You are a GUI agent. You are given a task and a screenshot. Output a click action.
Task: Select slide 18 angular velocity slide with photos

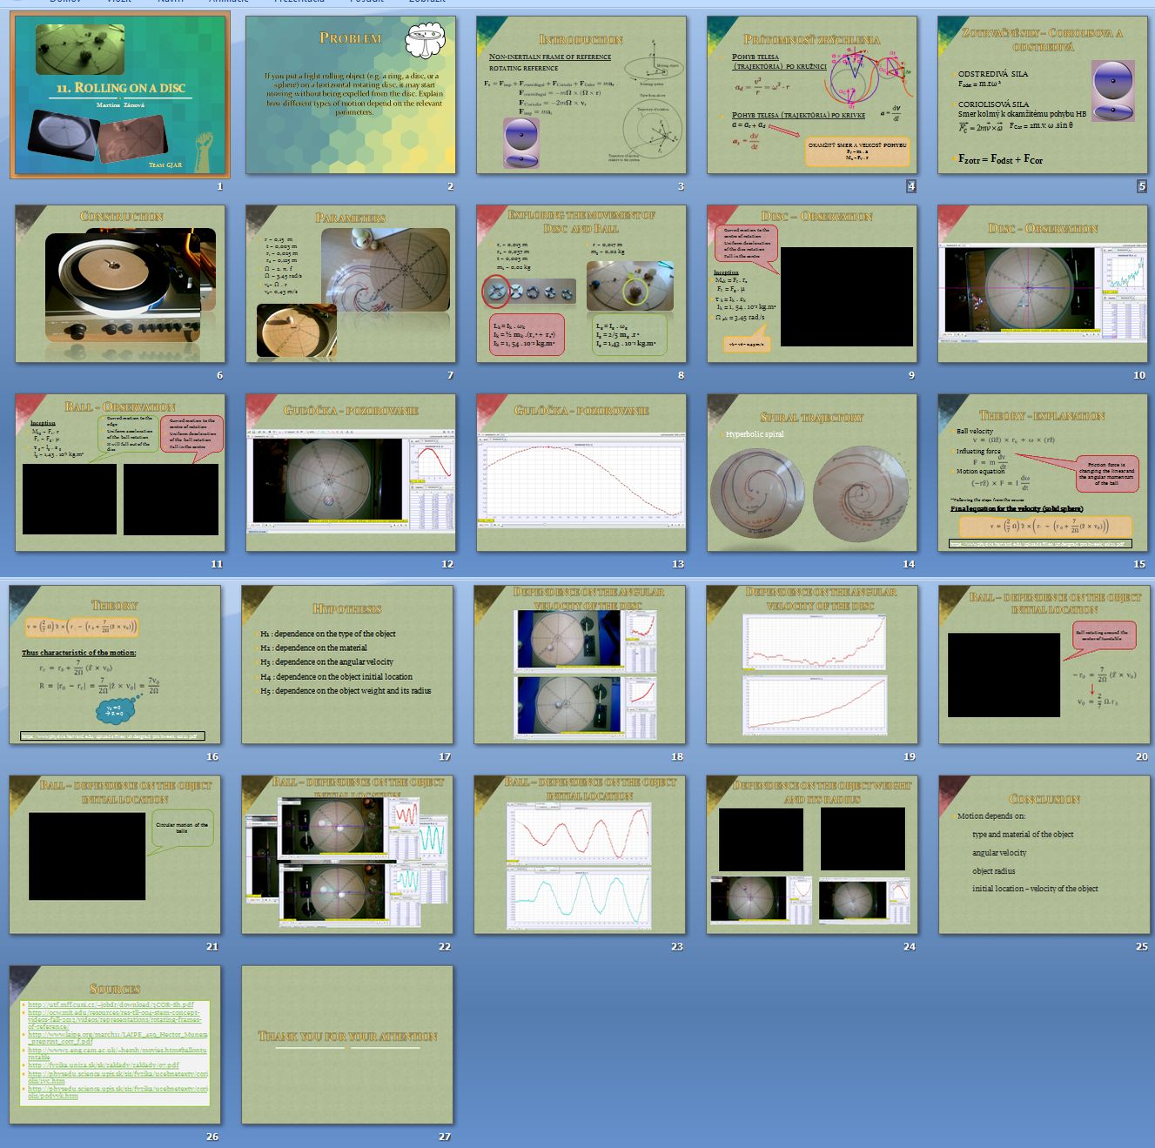tap(580, 665)
